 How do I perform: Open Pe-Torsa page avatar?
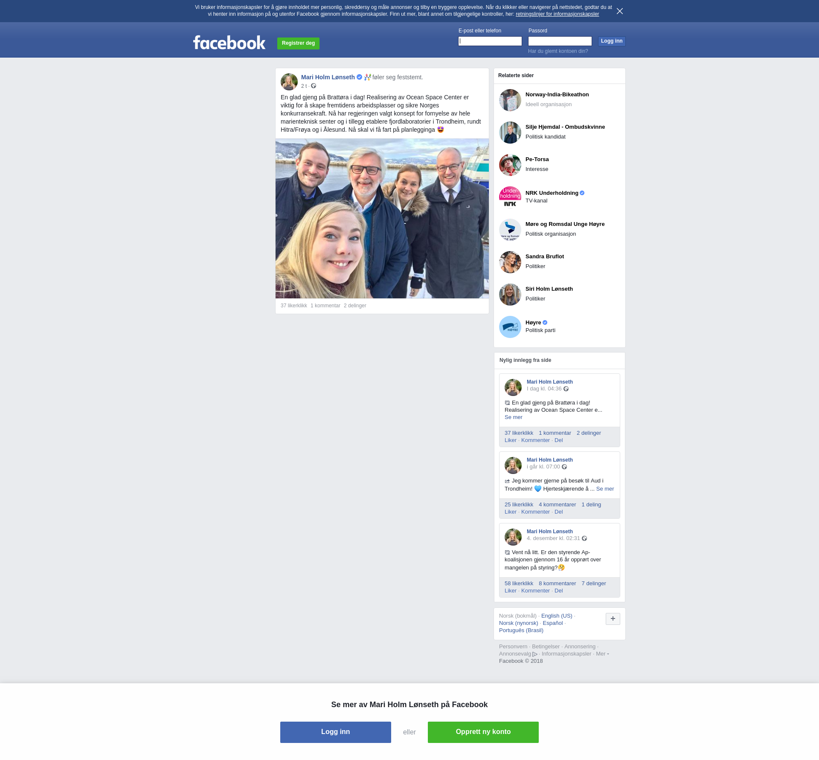coord(510,165)
